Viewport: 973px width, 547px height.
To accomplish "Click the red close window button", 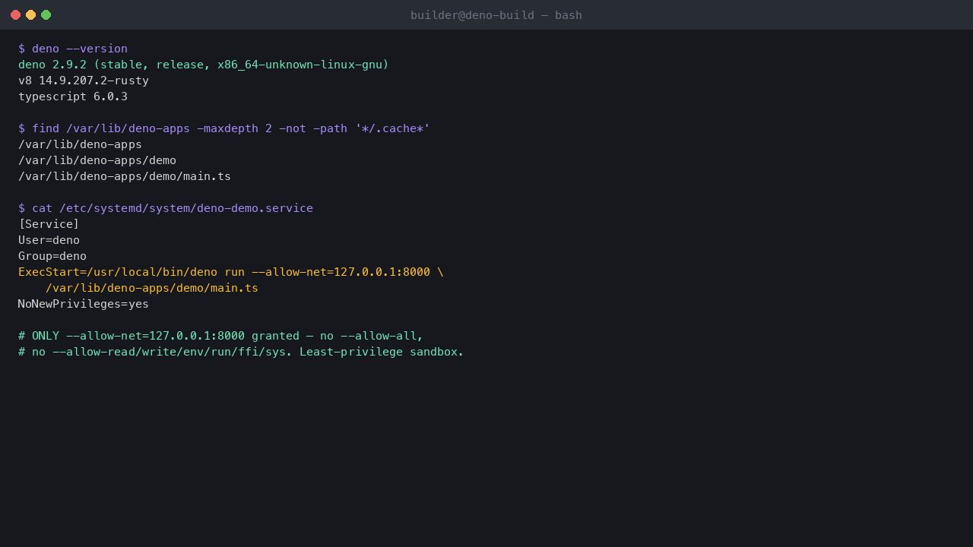I will 15,15.
